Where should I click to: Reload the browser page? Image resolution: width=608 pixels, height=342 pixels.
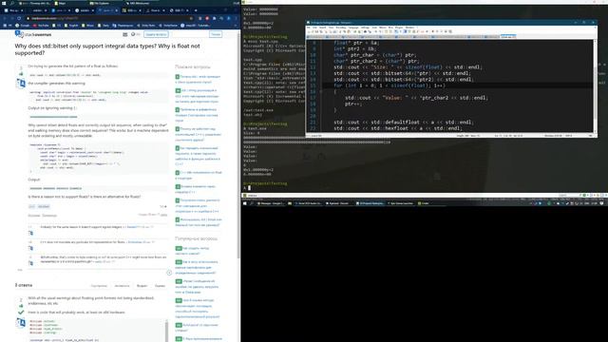click(19, 18)
